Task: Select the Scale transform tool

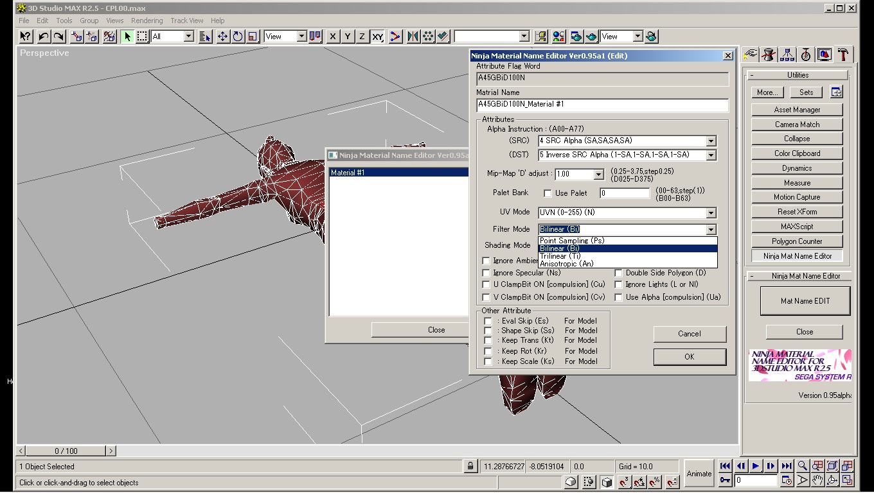Action: 253,37
